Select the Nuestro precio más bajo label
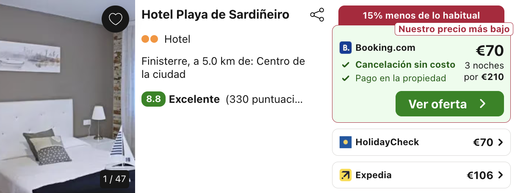Screen dimensions: 515x193 point(454,29)
